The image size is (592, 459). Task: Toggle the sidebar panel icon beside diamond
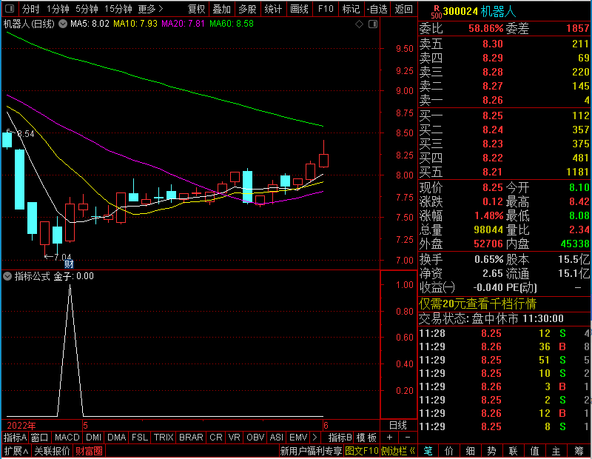[x=373, y=24]
